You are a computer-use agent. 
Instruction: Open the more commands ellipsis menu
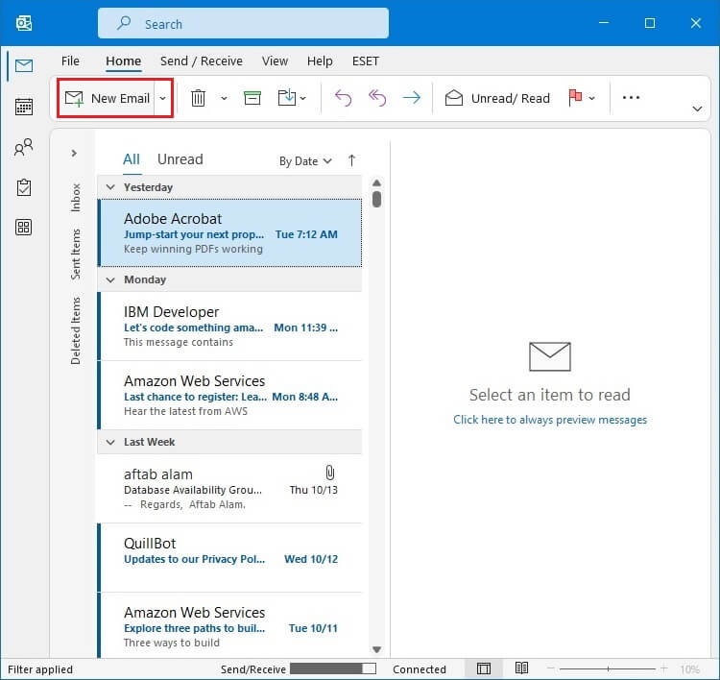point(631,97)
